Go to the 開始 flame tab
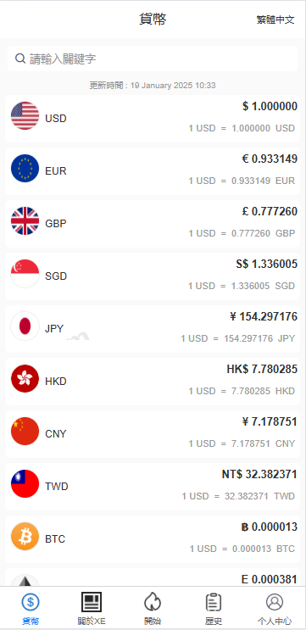The height and width of the screenshot is (630, 306). coord(153,609)
